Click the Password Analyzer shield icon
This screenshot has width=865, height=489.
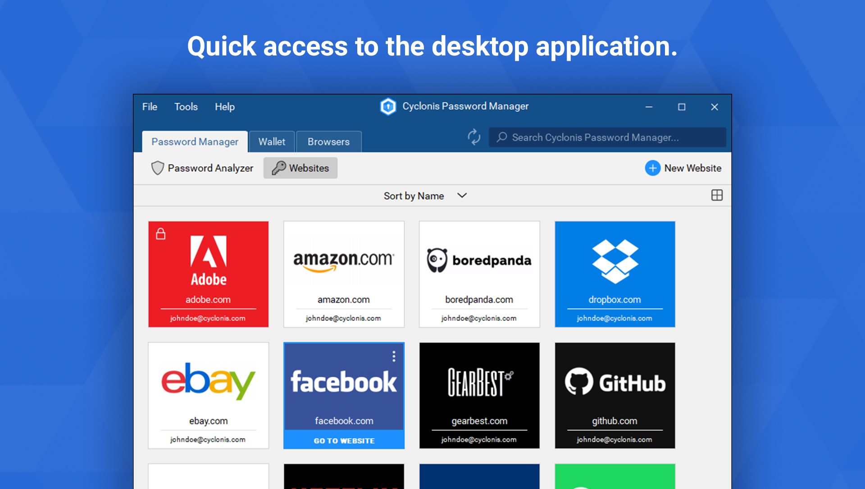pyautogui.click(x=157, y=168)
